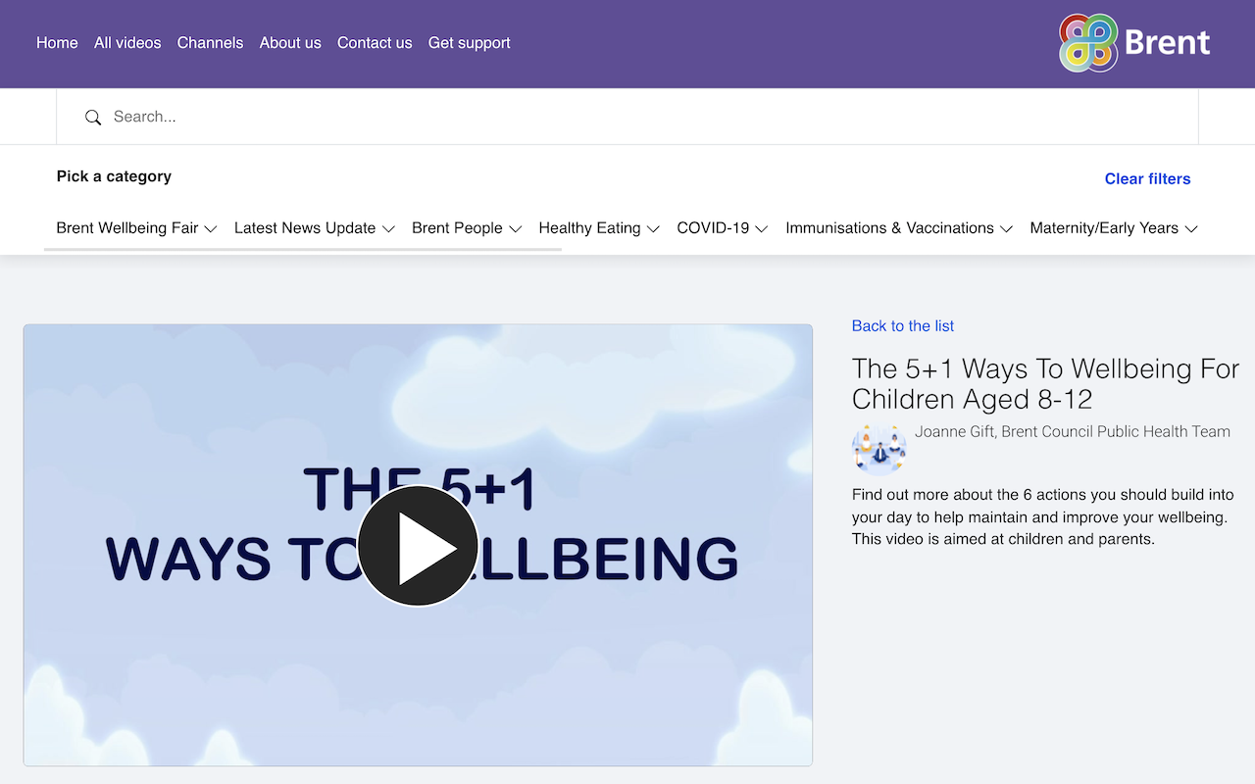Navigate to Contact us

pyautogui.click(x=375, y=43)
